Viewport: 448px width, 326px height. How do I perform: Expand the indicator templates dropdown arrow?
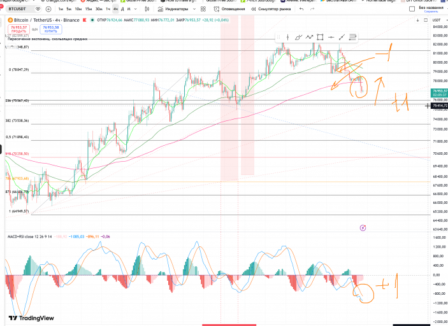pyautogui.click(x=194, y=9)
